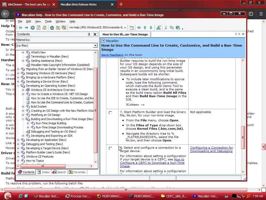Click the taskbar Start orb

8,196
